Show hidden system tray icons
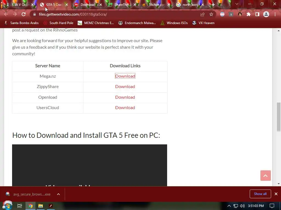Screen dimensions: 281x210 click(229, 206)
